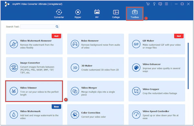
Task: Click the 3D Maker title
Action: pyautogui.click(x=87, y=66)
